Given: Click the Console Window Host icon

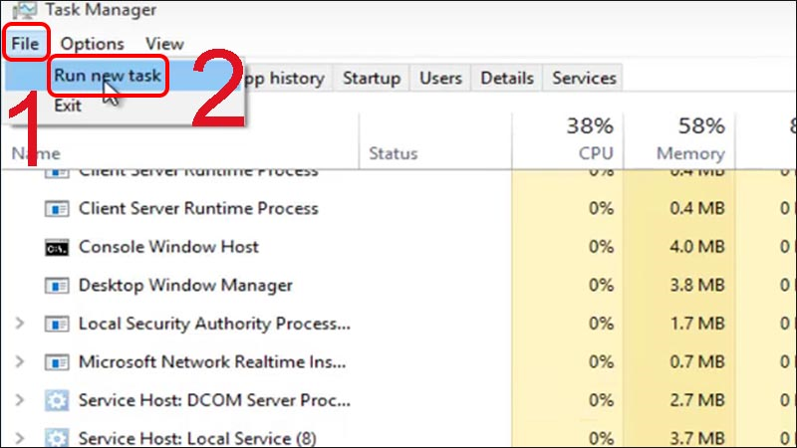Looking at the screenshot, I should click(x=57, y=247).
